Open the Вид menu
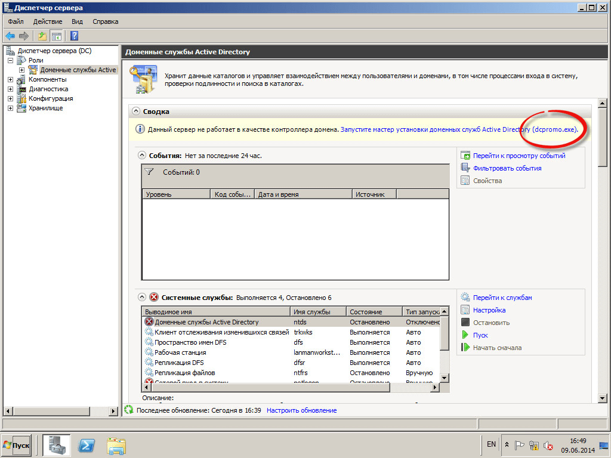 77,21
